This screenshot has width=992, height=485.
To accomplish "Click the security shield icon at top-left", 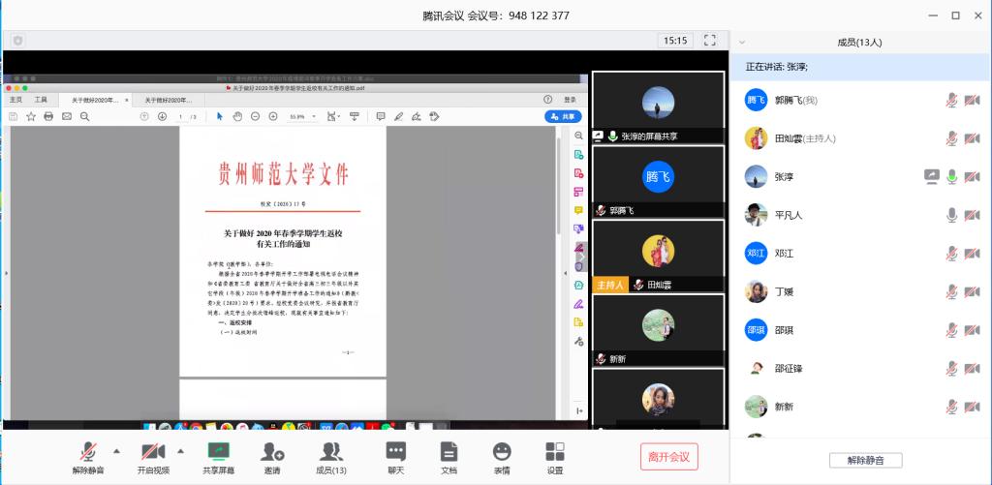I will (17, 41).
